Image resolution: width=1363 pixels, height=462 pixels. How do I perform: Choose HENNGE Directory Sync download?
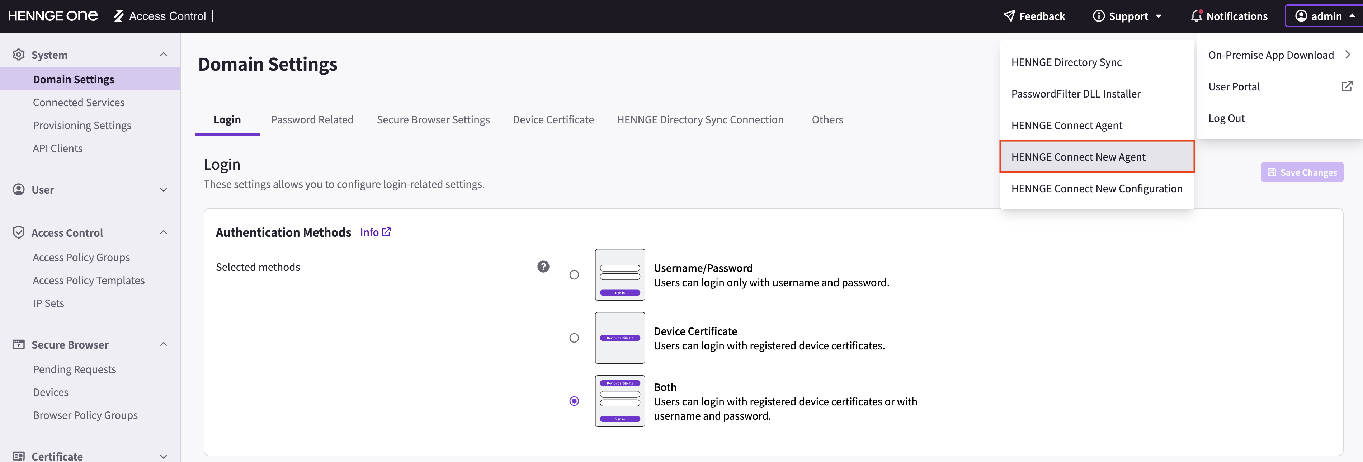click(x=1096, y=62)
